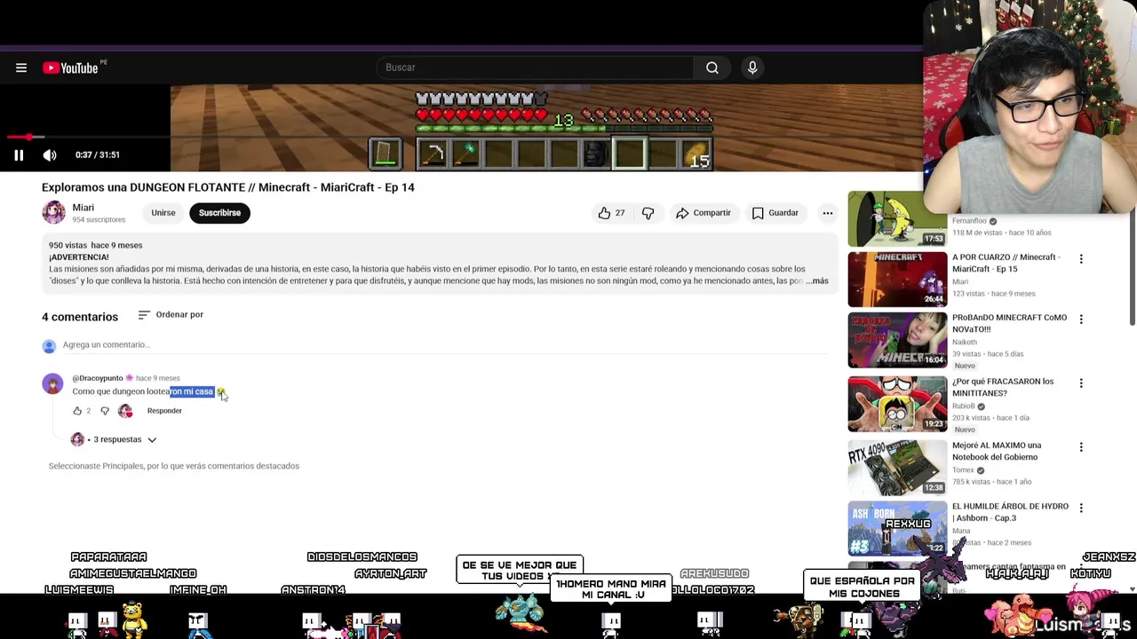The height and width of the screenshot is (639, 1137).
Task: Click RubioB channel name
Action: [964, 406]
